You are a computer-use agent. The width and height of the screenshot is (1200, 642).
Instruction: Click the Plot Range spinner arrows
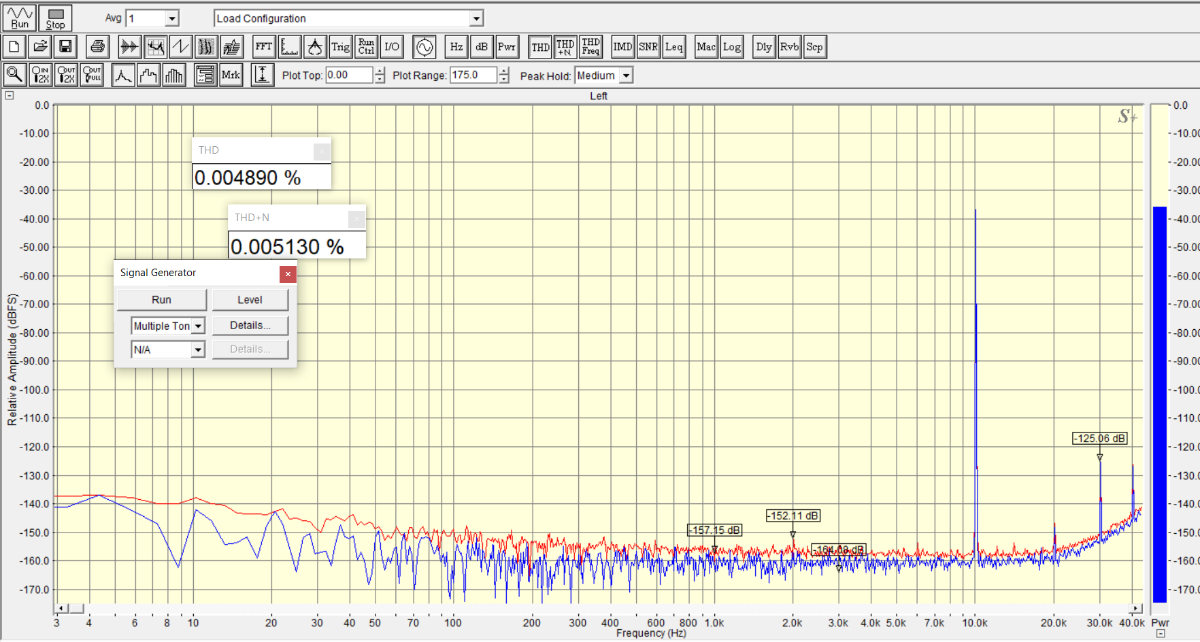click(503, 75)
